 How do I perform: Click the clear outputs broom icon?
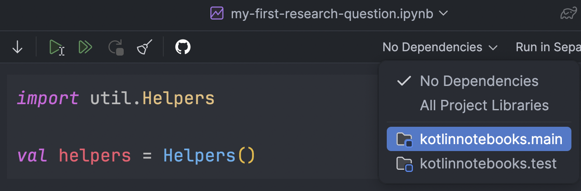145,47
